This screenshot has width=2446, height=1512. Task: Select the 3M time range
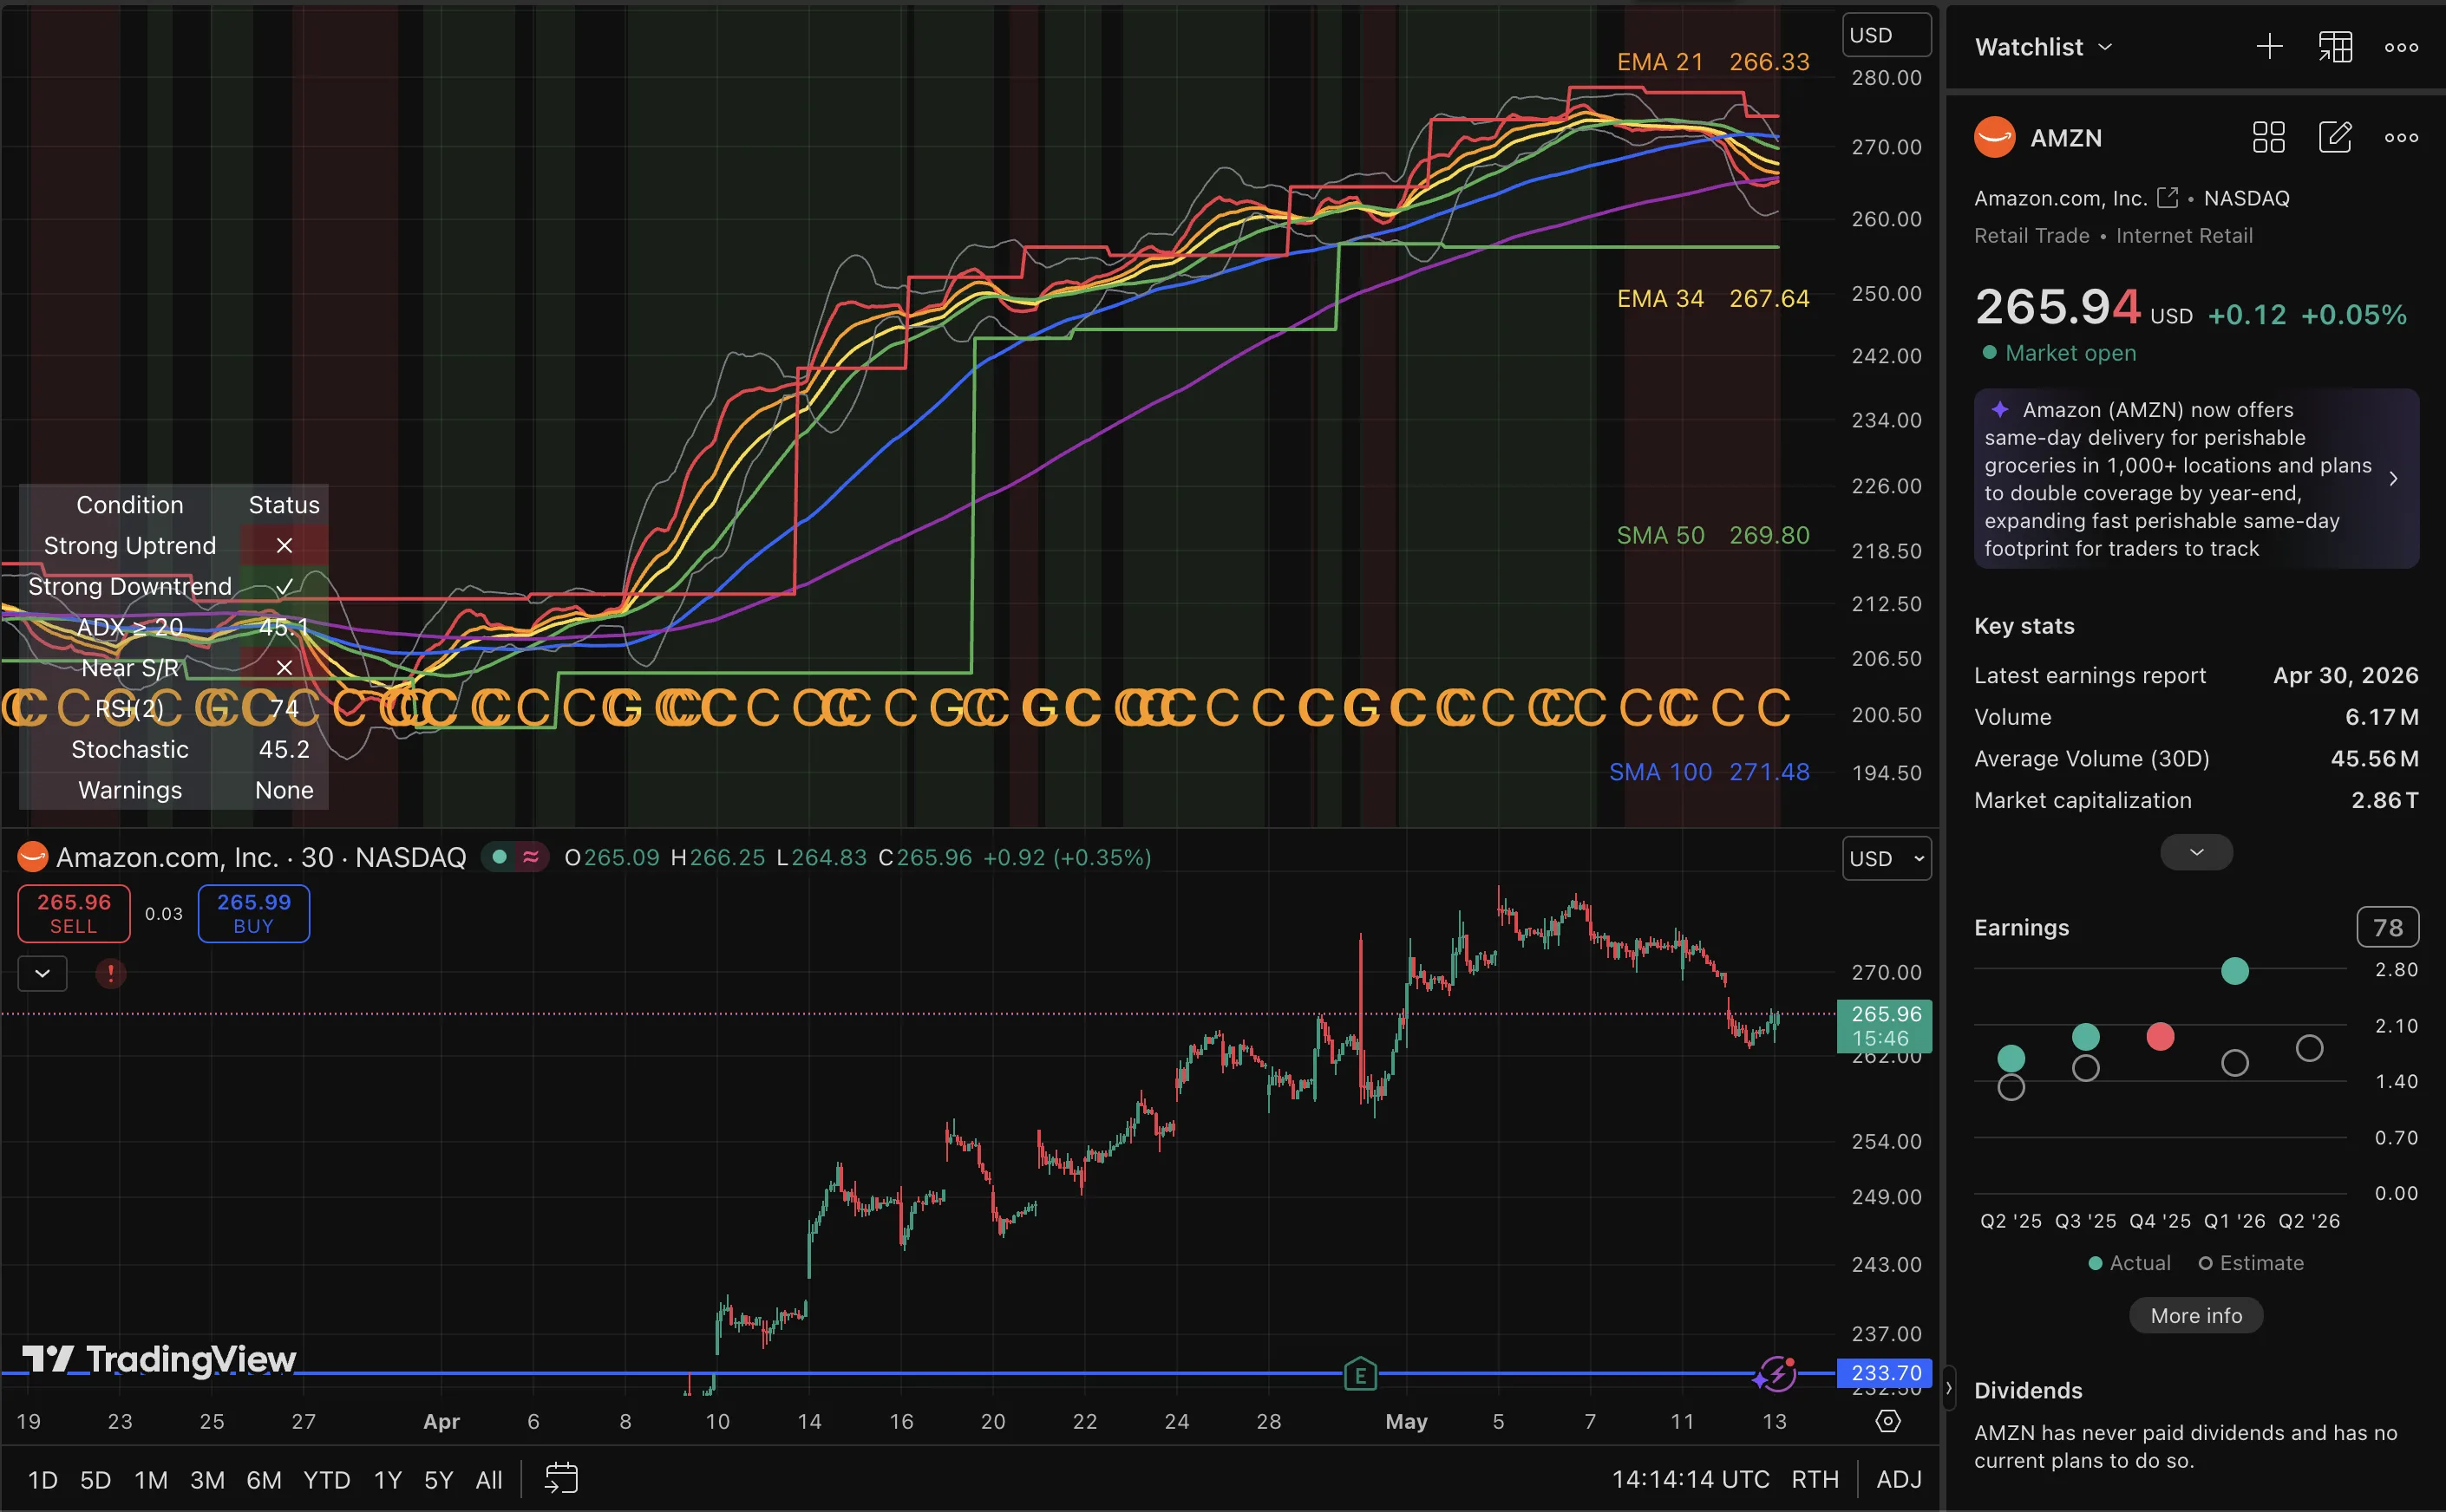pos(207,1479)
